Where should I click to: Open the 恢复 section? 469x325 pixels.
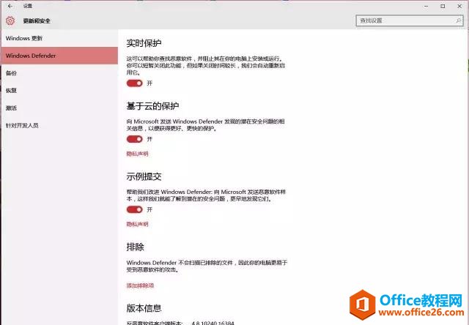59,91
